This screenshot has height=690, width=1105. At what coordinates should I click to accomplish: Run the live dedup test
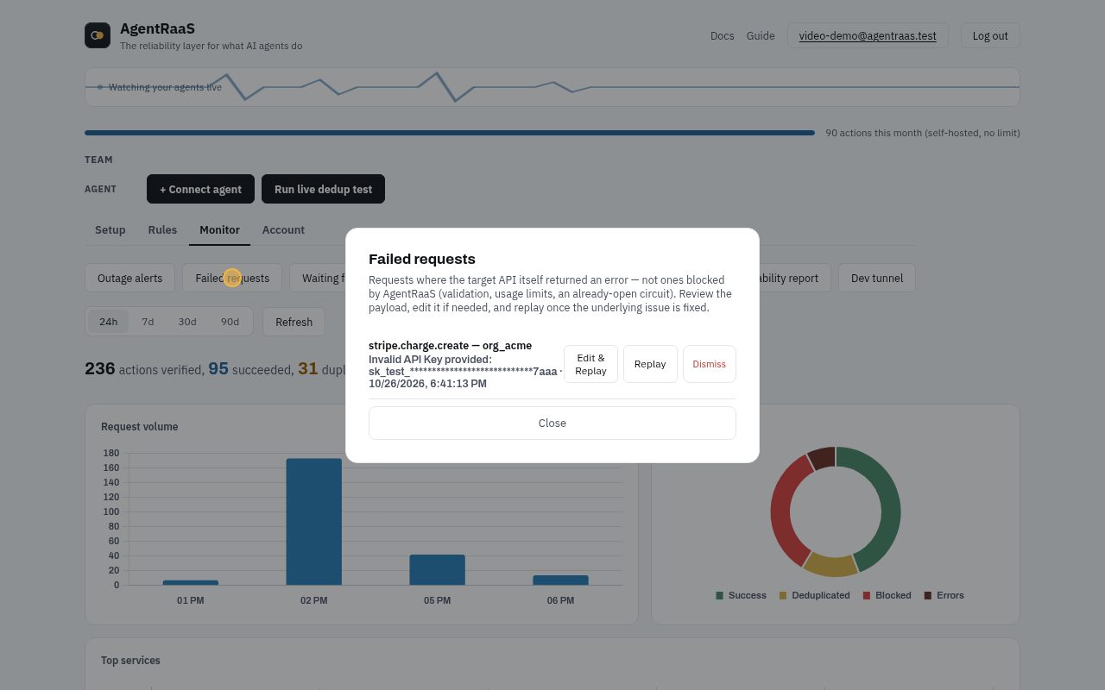[323, 190]
